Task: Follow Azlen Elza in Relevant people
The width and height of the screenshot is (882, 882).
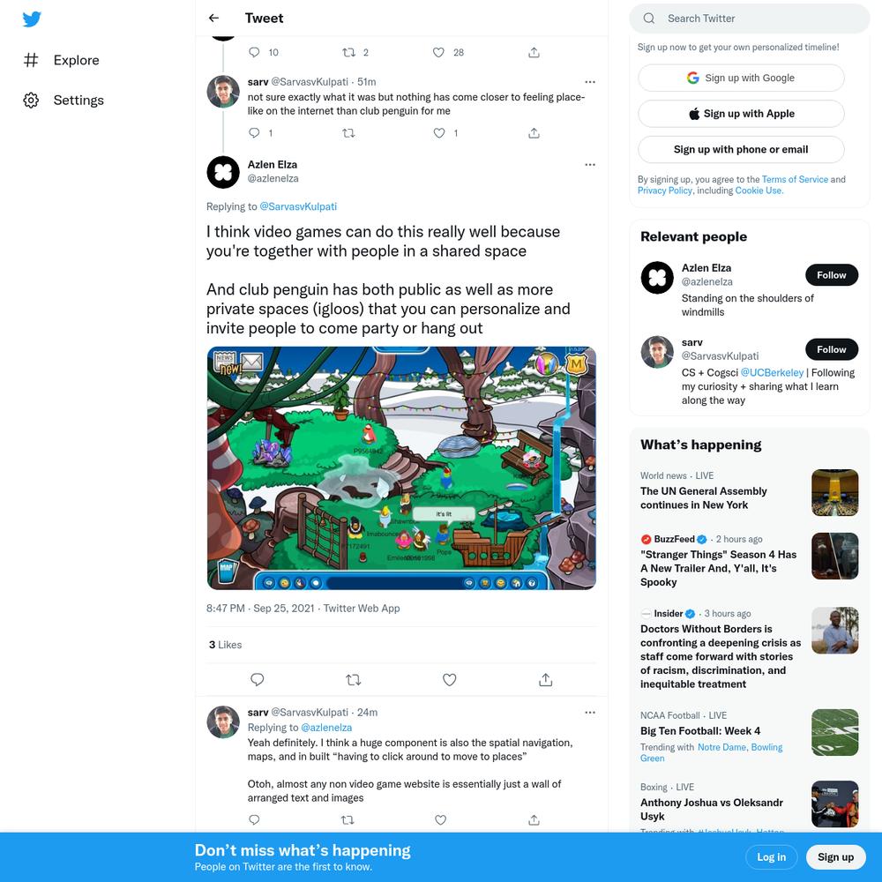Action: pyautogui.click(x=832, y=275)
